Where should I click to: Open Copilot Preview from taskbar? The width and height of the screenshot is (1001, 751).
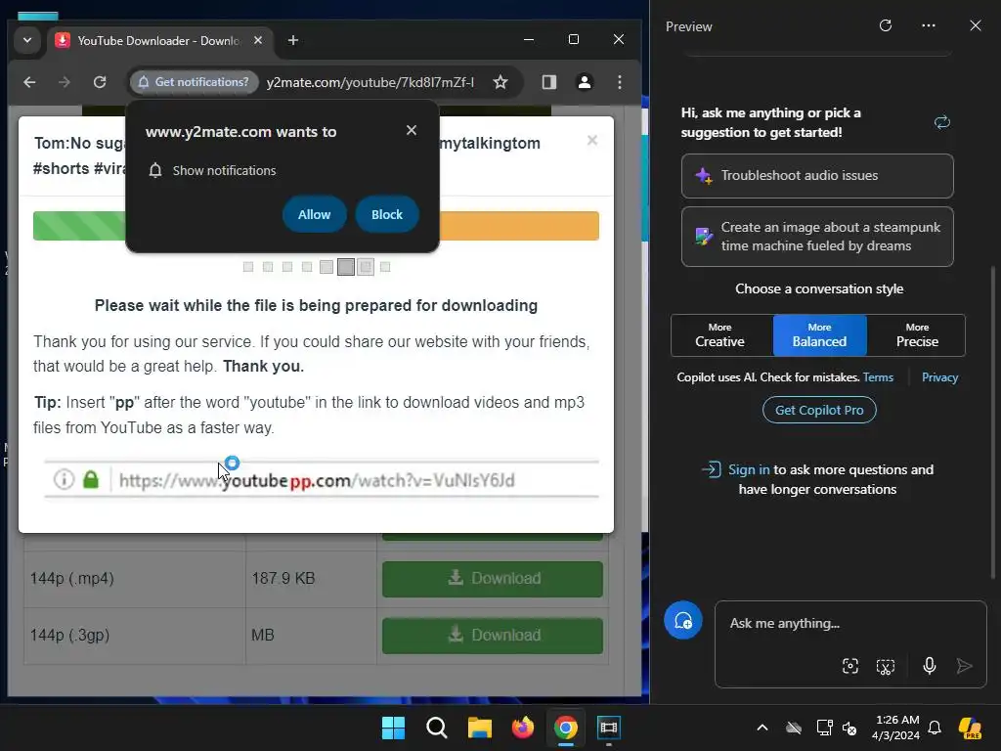coord(970,728)
